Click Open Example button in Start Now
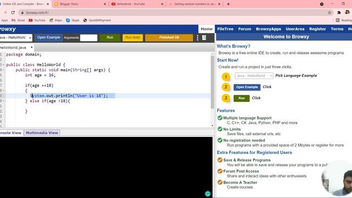352x198 pixels. (247, 87)
